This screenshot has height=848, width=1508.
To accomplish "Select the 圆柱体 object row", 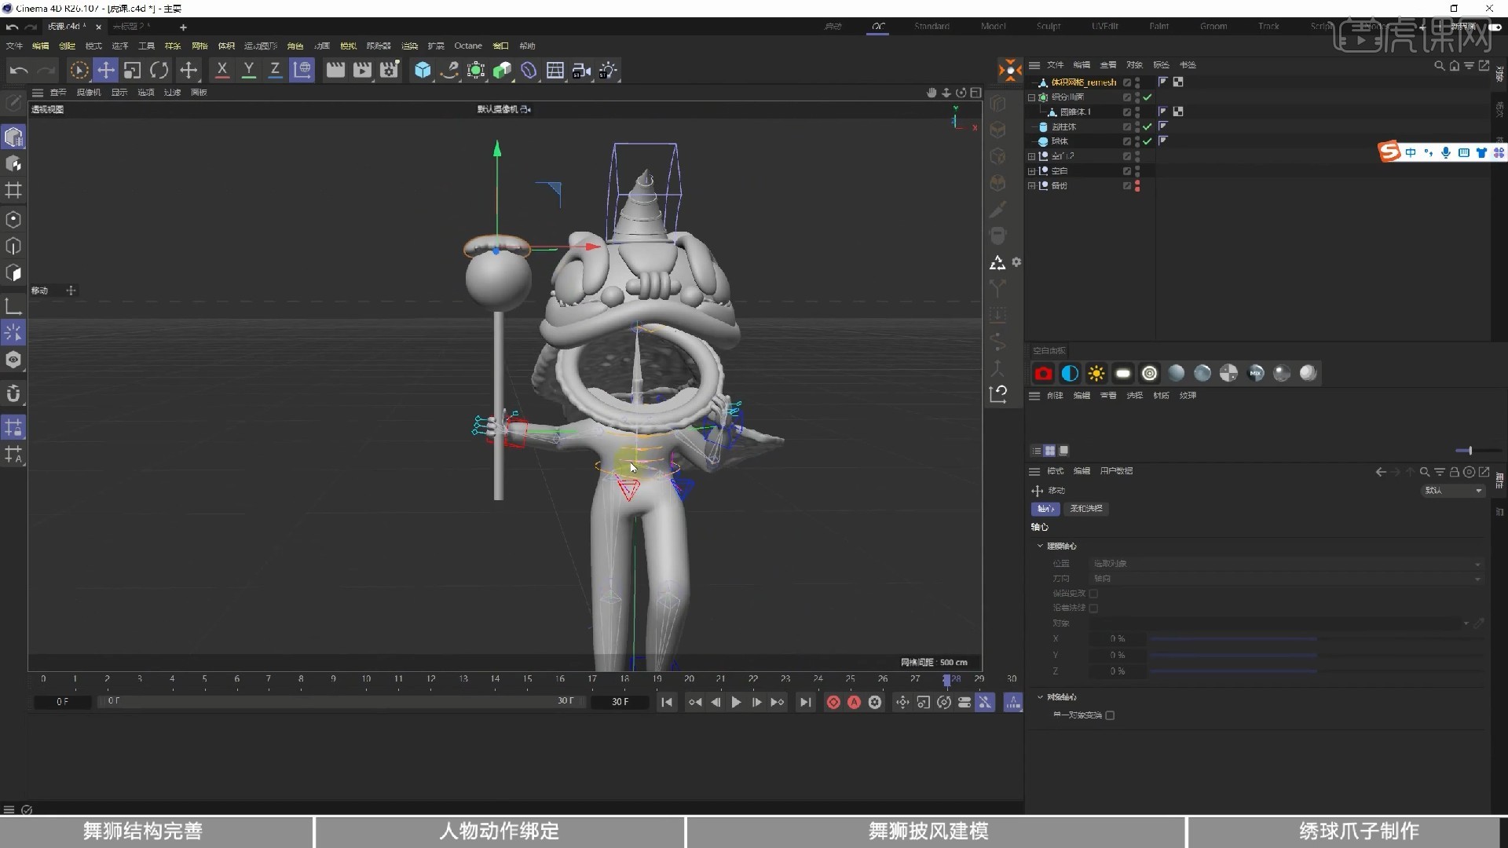I will [1063, 126].
